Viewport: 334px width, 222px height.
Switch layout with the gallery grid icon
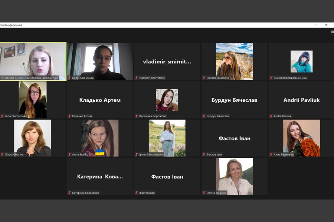coord(333,32)
